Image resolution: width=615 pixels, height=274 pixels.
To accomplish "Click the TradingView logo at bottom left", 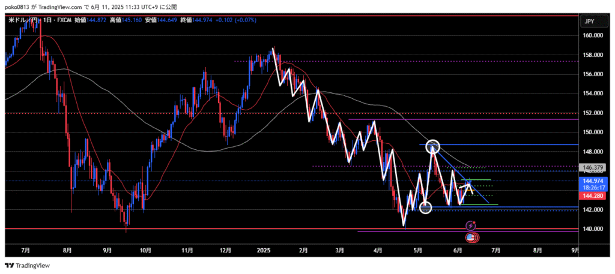I will (x=28, y=266).
